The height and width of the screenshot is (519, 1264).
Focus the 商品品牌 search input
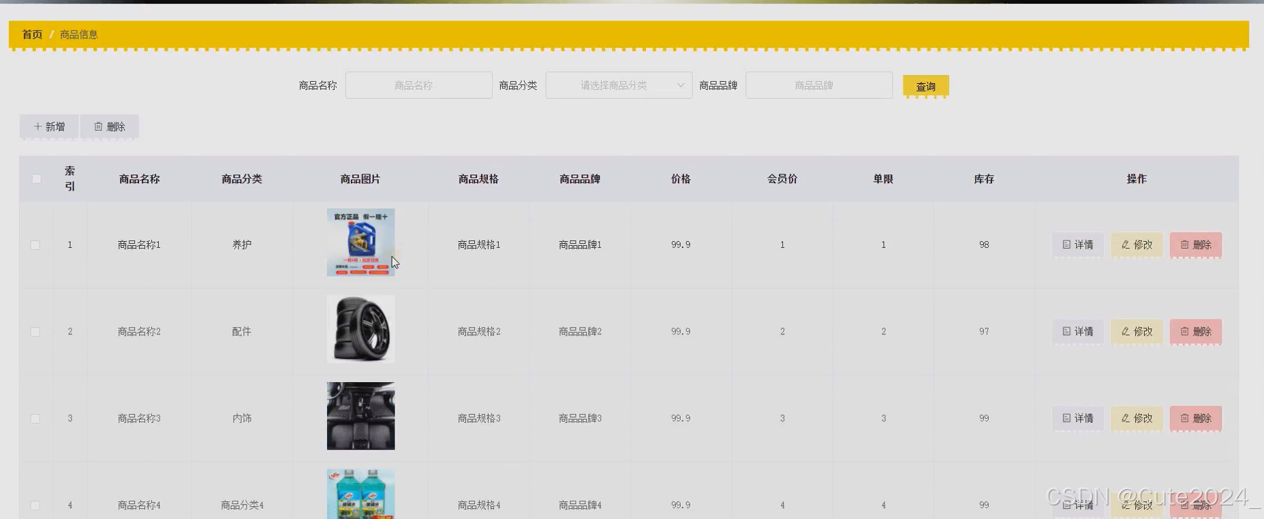[x=819, y=85]
